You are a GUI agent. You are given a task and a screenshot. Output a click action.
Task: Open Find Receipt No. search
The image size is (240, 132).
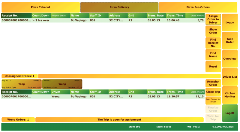point(213,43)
